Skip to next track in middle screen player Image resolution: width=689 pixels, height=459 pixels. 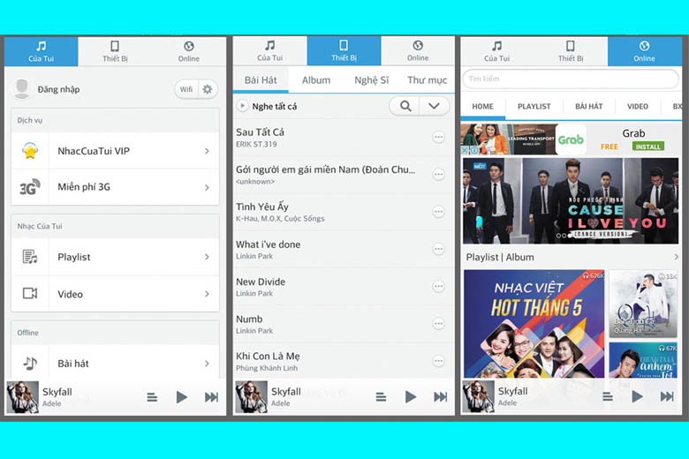pos(440,396)
